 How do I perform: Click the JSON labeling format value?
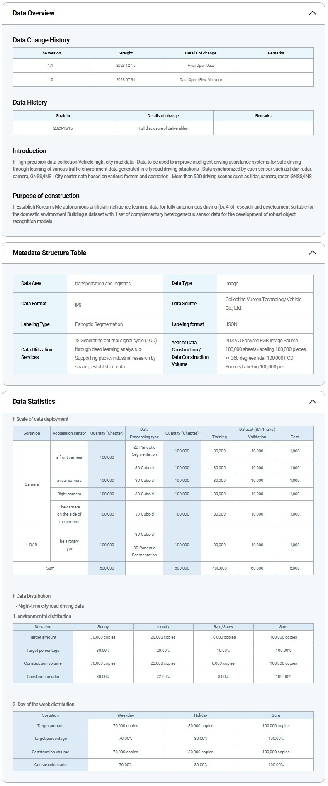pos(231,324)
